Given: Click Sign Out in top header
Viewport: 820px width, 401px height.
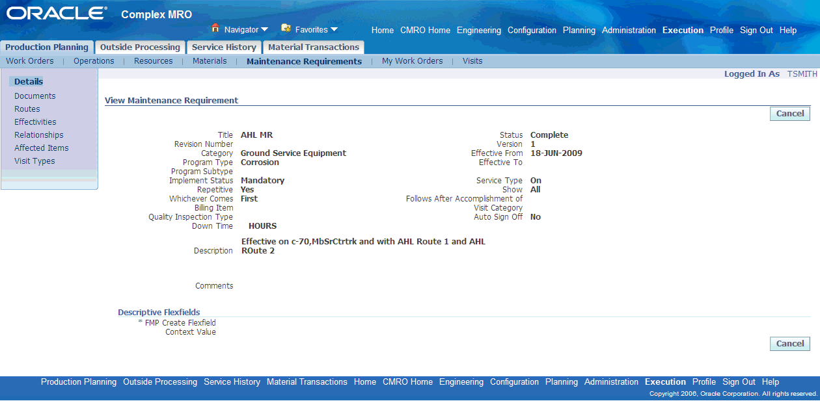Looking at the screenshot, I should (756, 31).
